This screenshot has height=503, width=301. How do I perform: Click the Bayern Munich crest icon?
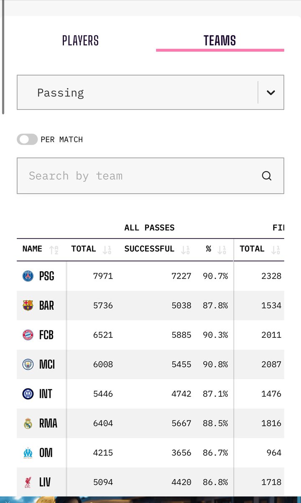[28, 335]
